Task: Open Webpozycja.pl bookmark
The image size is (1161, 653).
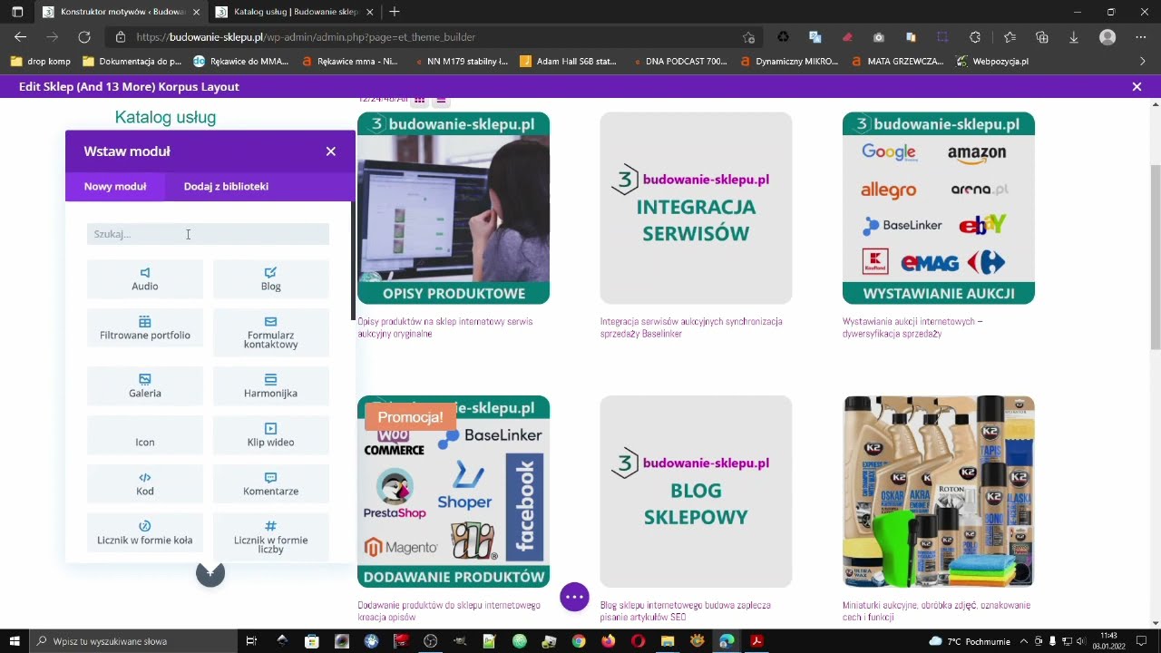Action: click(992, 62)
